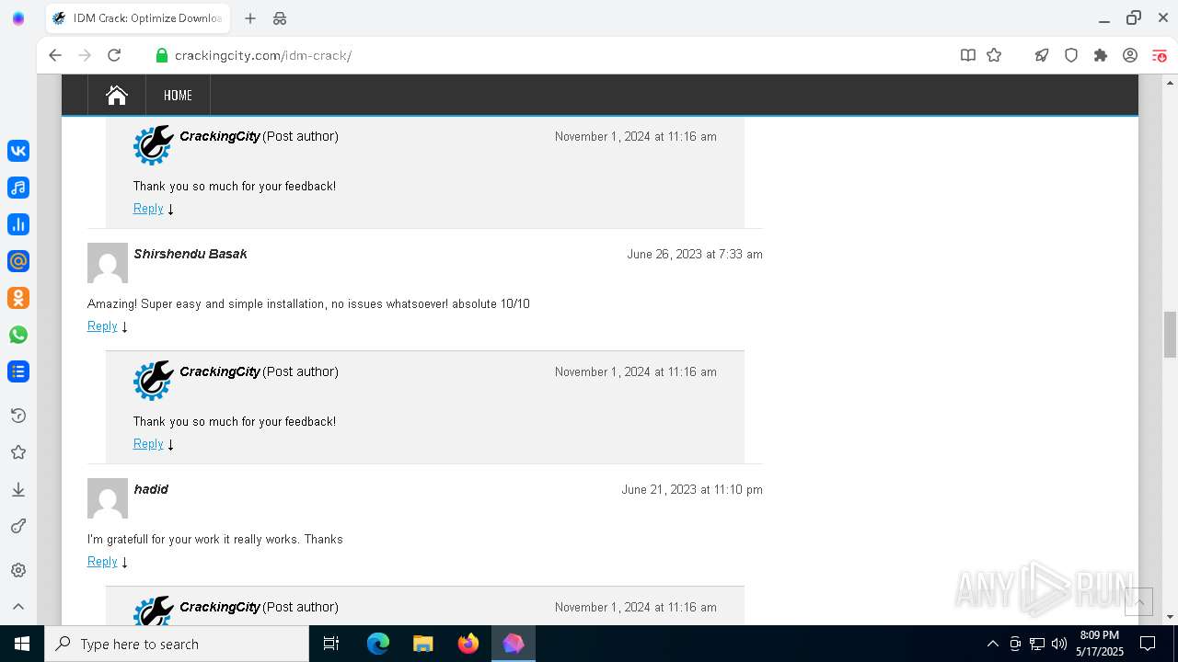Jump up with the back-to-top arrow button

point(1138,602)
